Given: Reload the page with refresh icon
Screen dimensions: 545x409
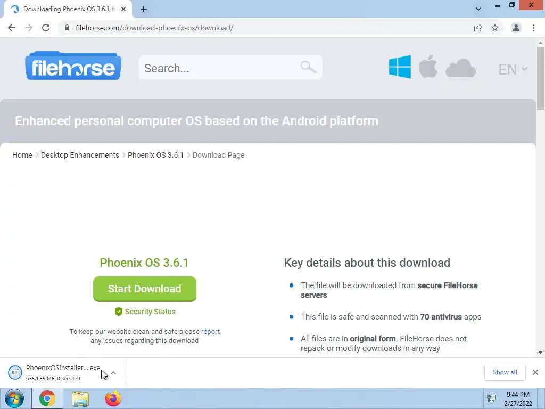Looking at the screenshot, I should [x=46, y=28].
